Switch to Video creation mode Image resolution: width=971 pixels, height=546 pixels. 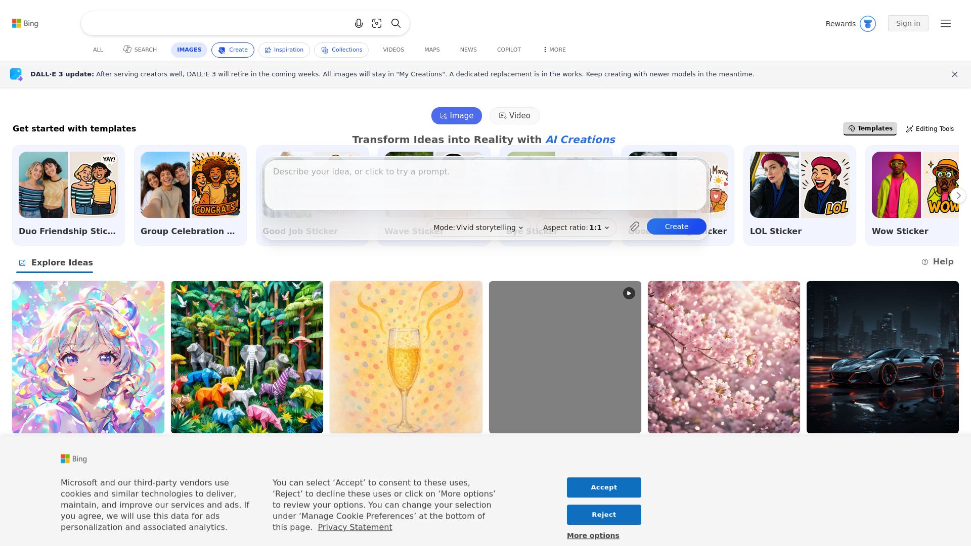(514, 116)
